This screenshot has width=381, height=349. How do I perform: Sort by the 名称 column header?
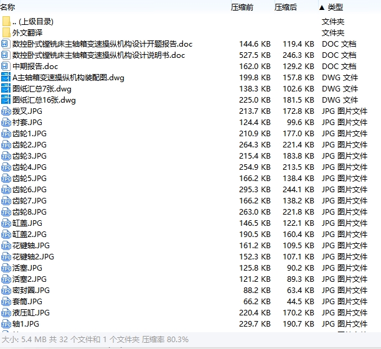point(7,7)
